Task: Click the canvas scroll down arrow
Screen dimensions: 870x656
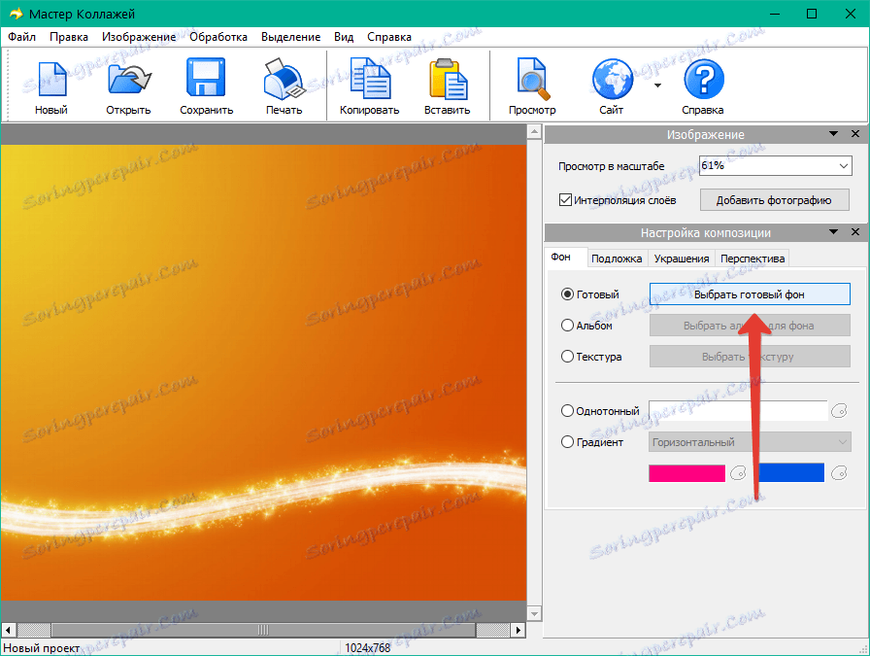Action: point(534,614)
